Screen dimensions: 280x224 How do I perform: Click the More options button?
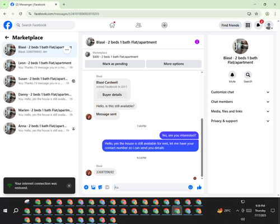coord(174,64)
